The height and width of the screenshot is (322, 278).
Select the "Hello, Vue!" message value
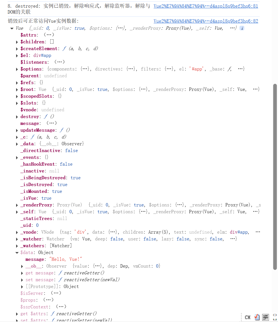(65, 259)
